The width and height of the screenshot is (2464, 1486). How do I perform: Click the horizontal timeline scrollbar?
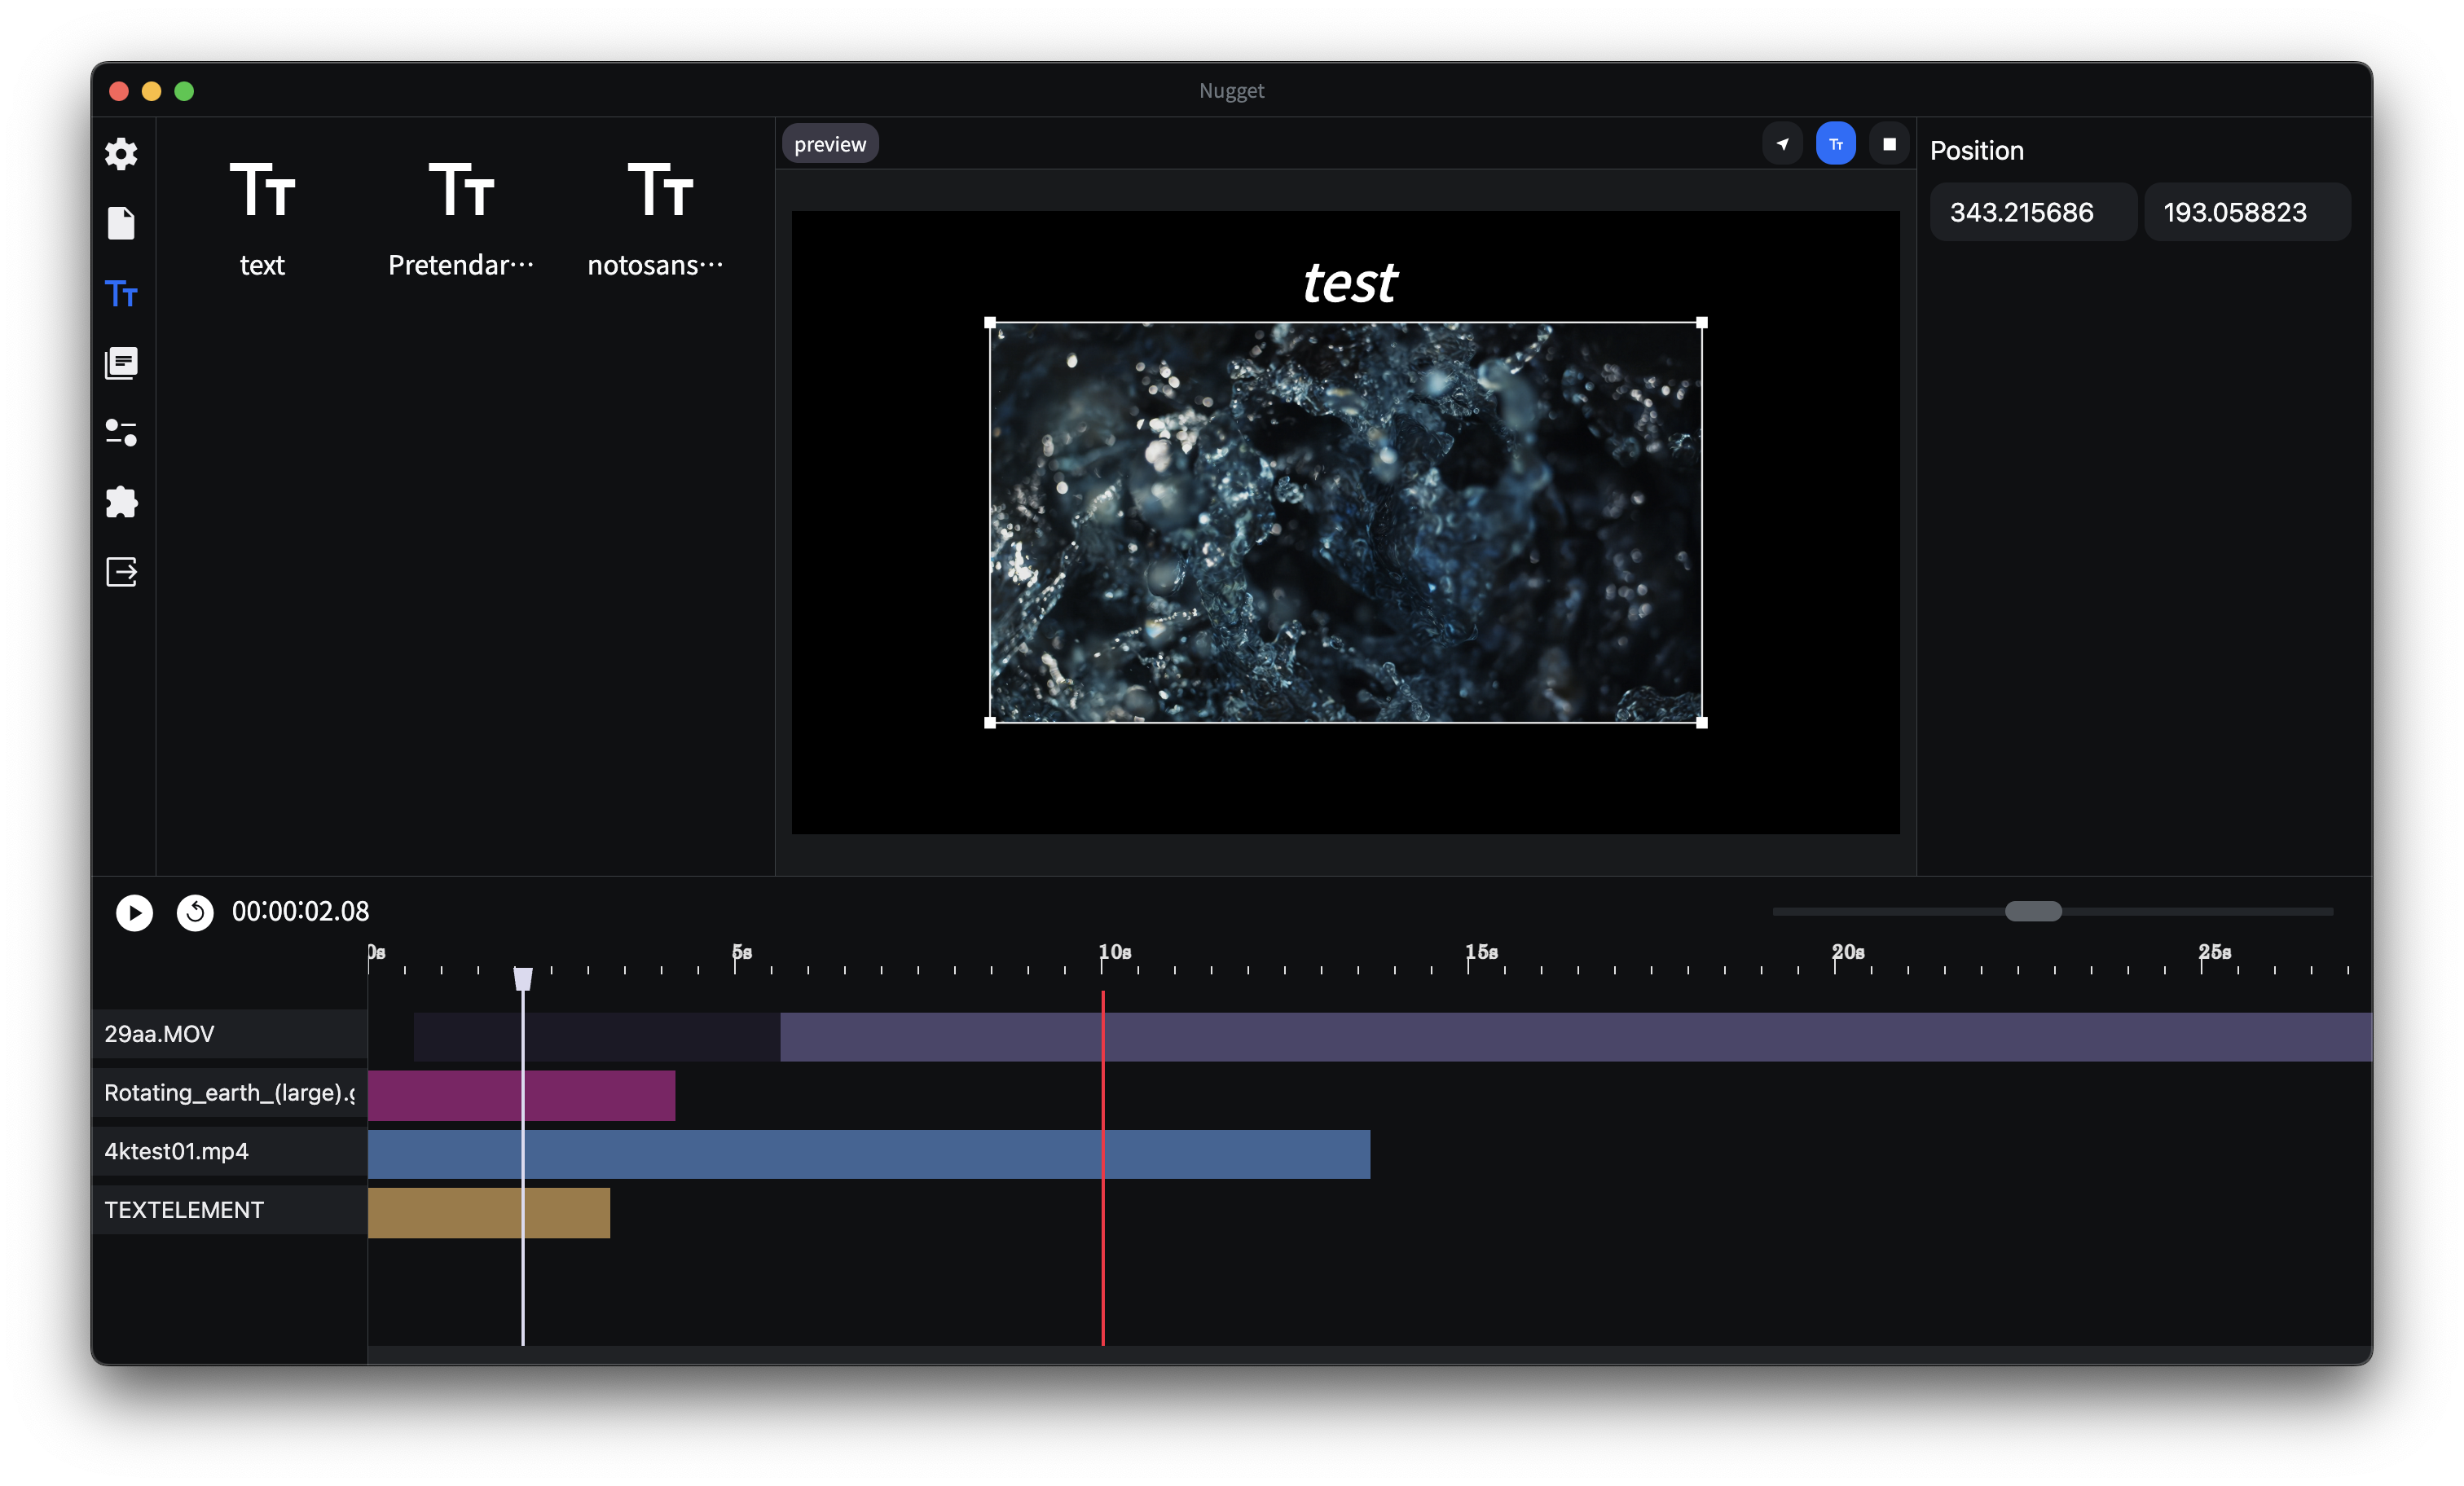1369,1355
